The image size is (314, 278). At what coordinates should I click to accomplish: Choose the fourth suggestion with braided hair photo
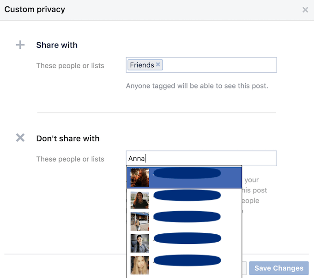[x=184, y=243]
